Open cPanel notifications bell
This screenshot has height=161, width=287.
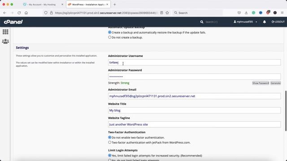pos(265,22)
